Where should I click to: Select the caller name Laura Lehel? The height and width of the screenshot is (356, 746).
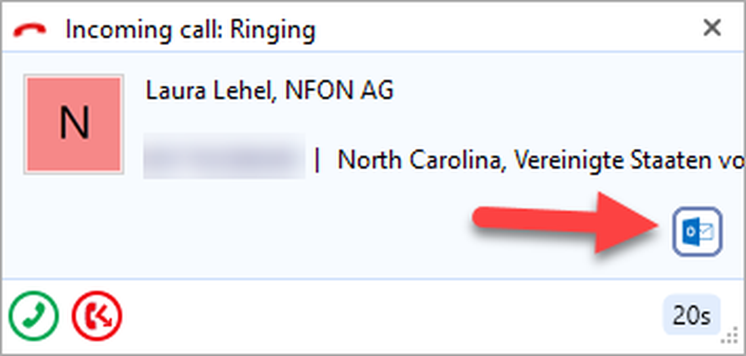209,91
